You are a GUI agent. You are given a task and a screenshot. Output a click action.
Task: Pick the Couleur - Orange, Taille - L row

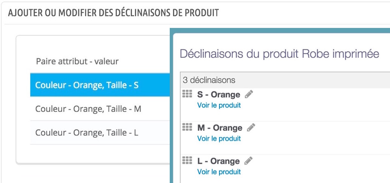point(100,133)
